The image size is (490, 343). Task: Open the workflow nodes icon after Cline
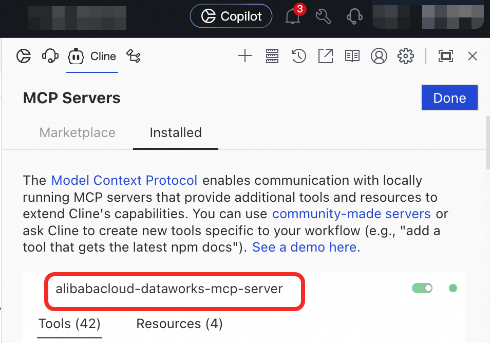(x=134, y=56)
